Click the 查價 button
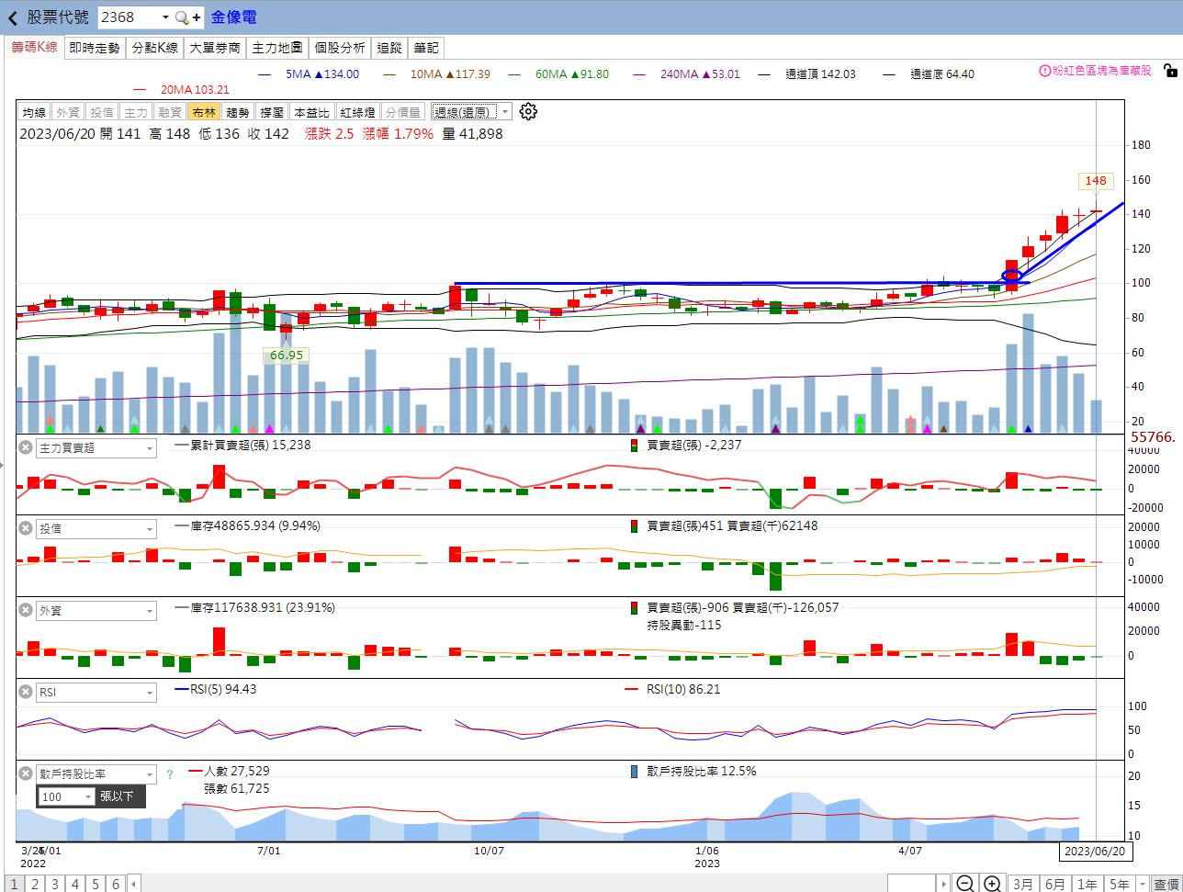1183x892 pixels. click(x=1166, y=884)
